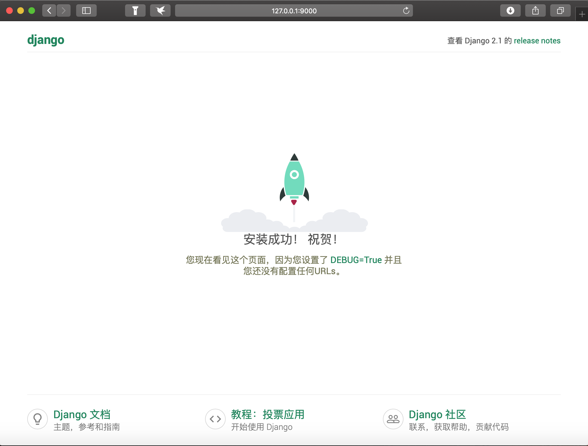The height and width of the screenshot is (446, 588).
Task: Click the flashlight extension icon in toolbar
Action: [135, 11]
